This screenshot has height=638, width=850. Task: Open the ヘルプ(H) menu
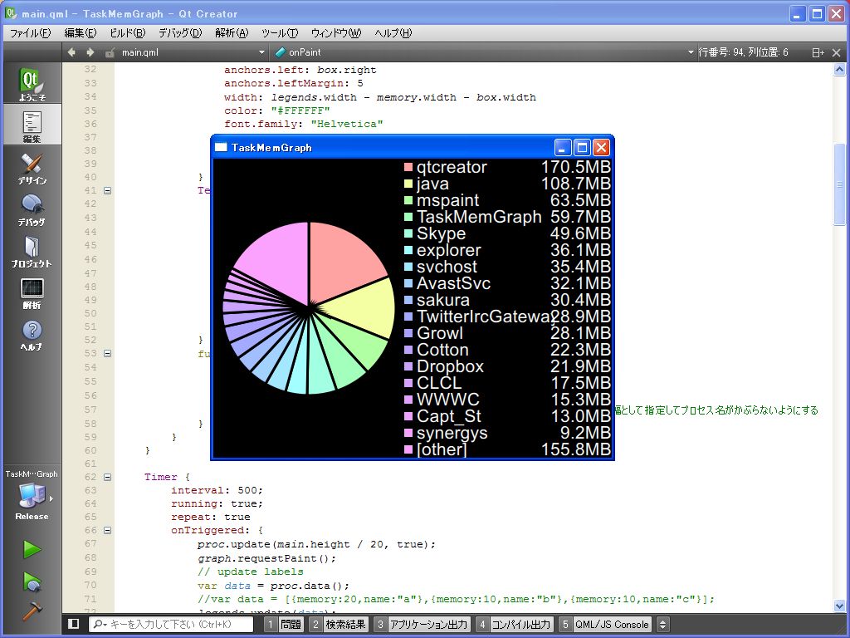tap(393, 33)
